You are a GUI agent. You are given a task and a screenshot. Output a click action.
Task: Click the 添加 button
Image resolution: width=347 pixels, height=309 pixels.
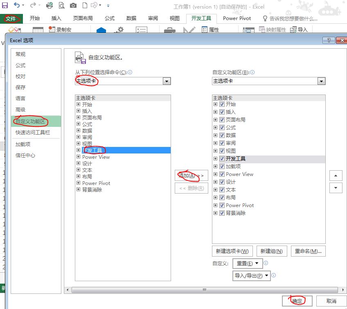(x=191, y=176)
